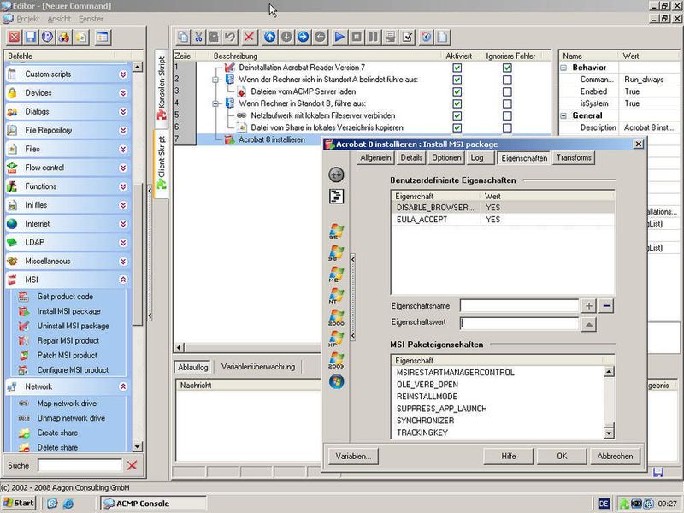Collapse tree node for Standort A row

coord(215,80)
